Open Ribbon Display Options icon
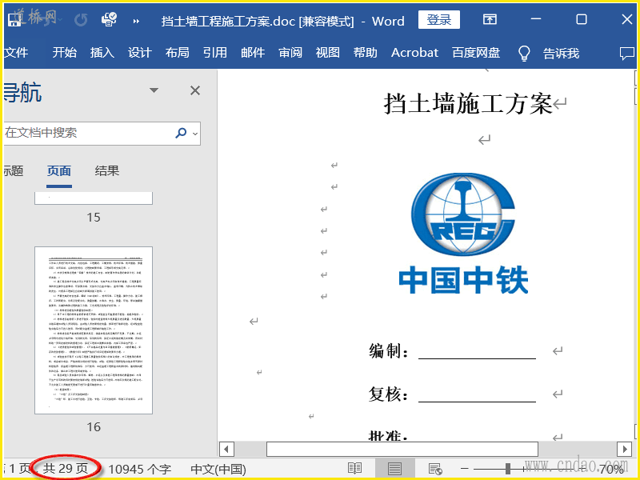 pyautogui.click(x=490, y=19)
